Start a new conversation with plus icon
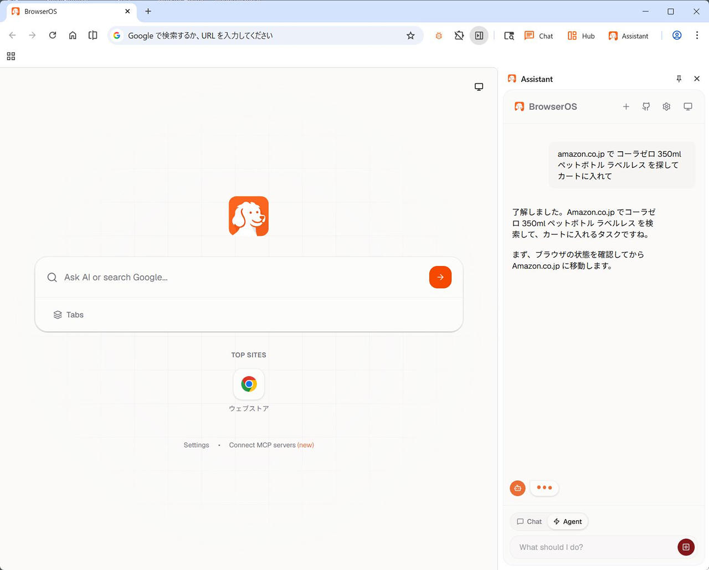Image resolution: width=709 pixels, height=570 pixels. click(x=626, y=106)
